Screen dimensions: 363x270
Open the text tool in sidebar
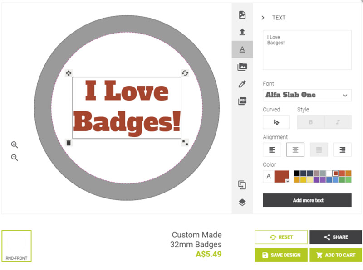[242, 49]
